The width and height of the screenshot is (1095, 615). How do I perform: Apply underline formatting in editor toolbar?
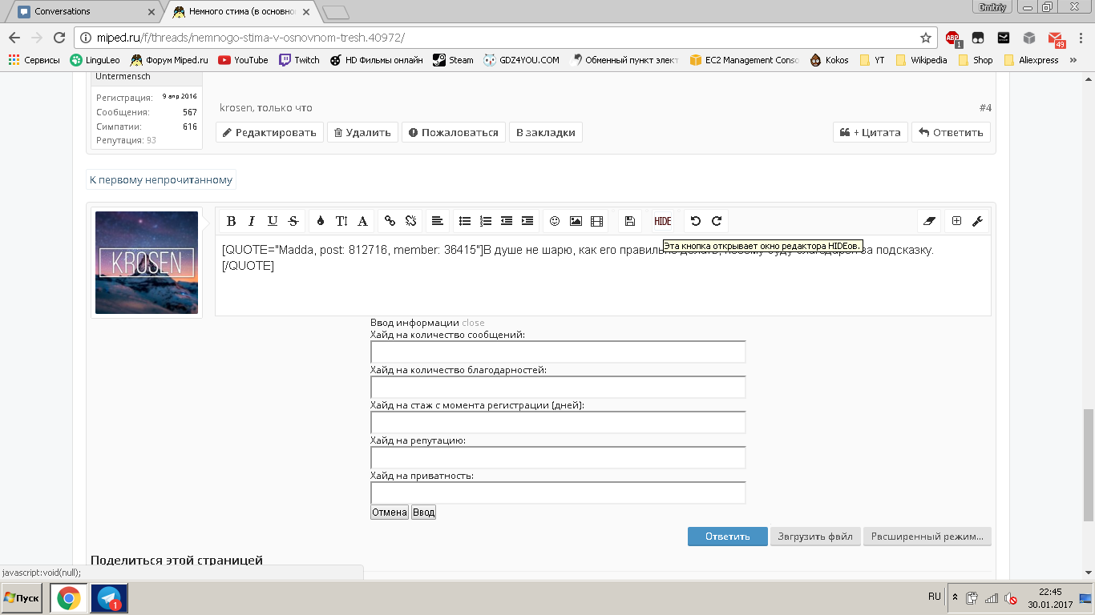tap(273, 221)
